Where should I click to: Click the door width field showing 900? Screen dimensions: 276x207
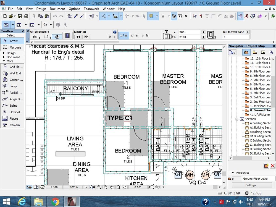coord(189,32)
